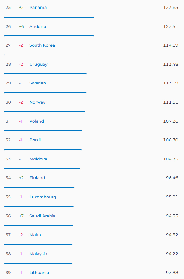The height and width of the screenshot is (279, 184).
Task: Select Saudi Arabia in the list
Action: pos(42,216)
